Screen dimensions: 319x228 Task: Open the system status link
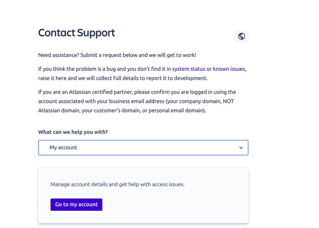pos(189,69)
